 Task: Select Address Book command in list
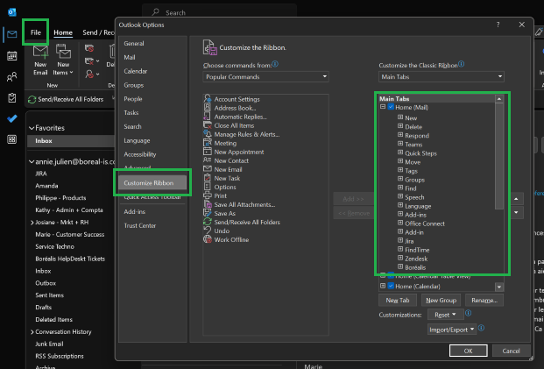[235, 108]
